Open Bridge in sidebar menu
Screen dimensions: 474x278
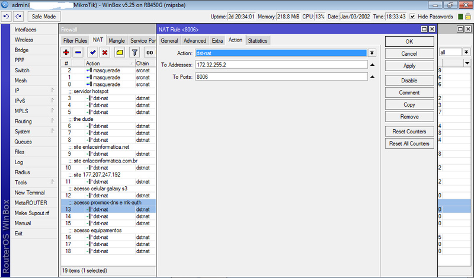click(x=21, y=50)
